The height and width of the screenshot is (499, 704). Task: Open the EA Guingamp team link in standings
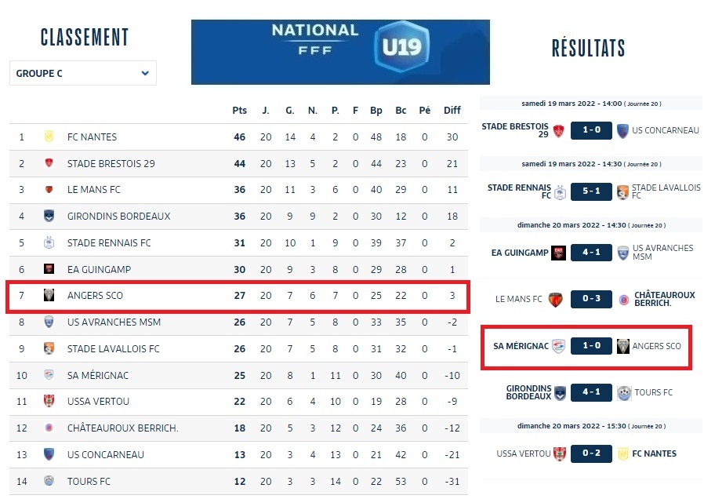point(99,269)
